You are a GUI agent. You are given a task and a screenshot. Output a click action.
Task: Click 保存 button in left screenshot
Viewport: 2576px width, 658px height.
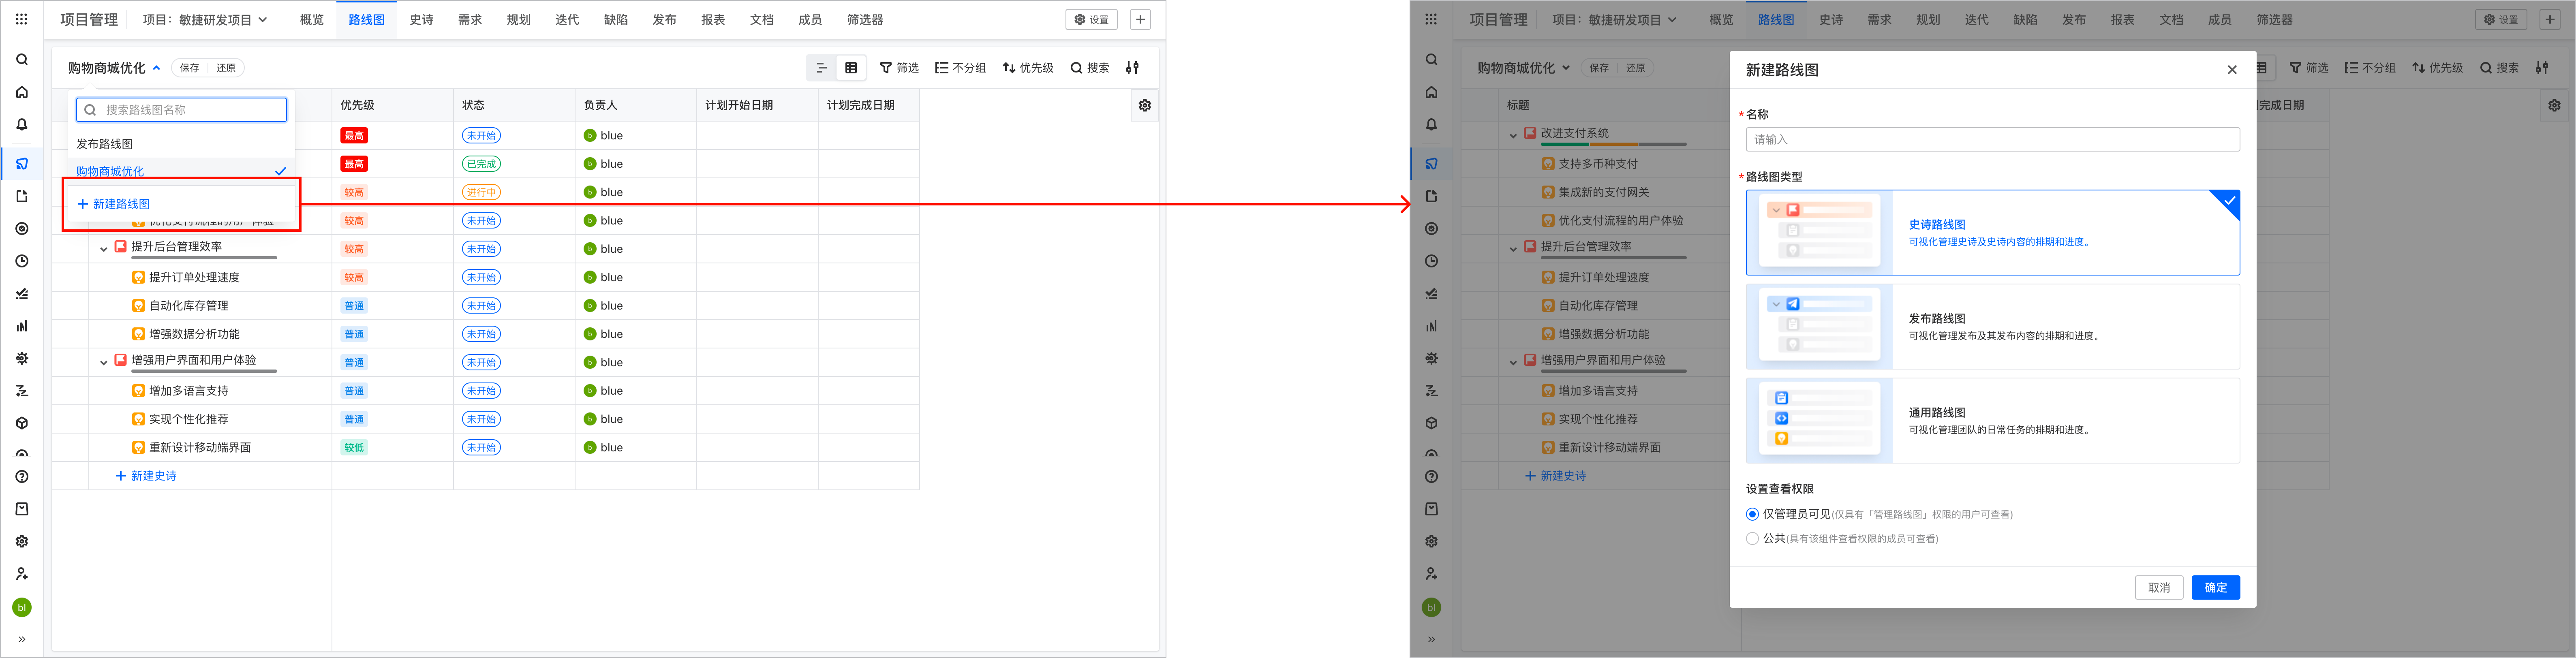coord(189,68)
